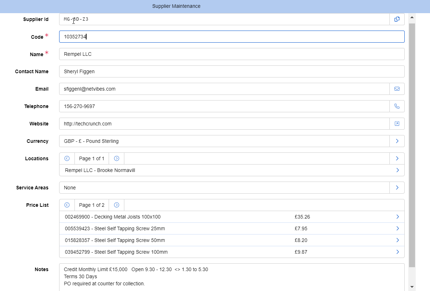Go to next page of Price List
Screen dimensions: 430x291
pyautogui.click(x=116, y=205)
